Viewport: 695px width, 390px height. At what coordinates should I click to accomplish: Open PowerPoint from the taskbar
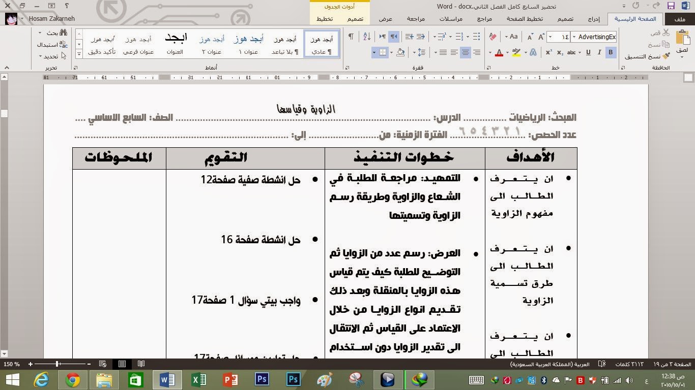tap(230, 379)
